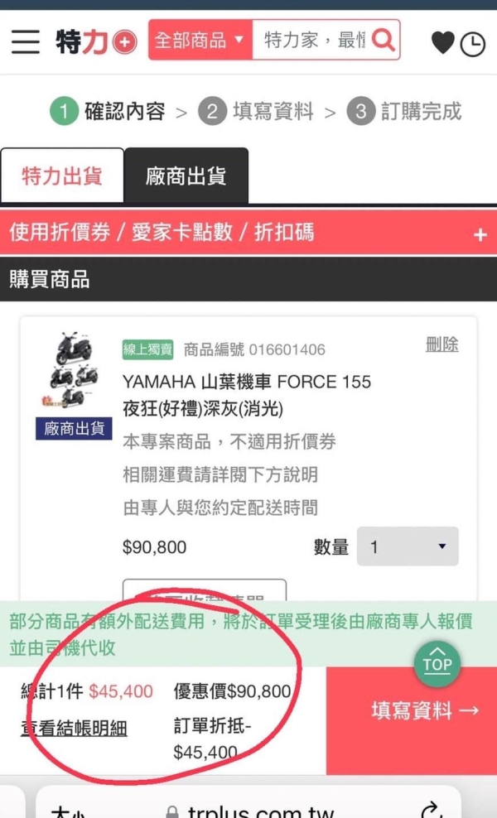Switch to the 特力出貨 tab
This screenshot has width=497, height=818.
(62, 176)
